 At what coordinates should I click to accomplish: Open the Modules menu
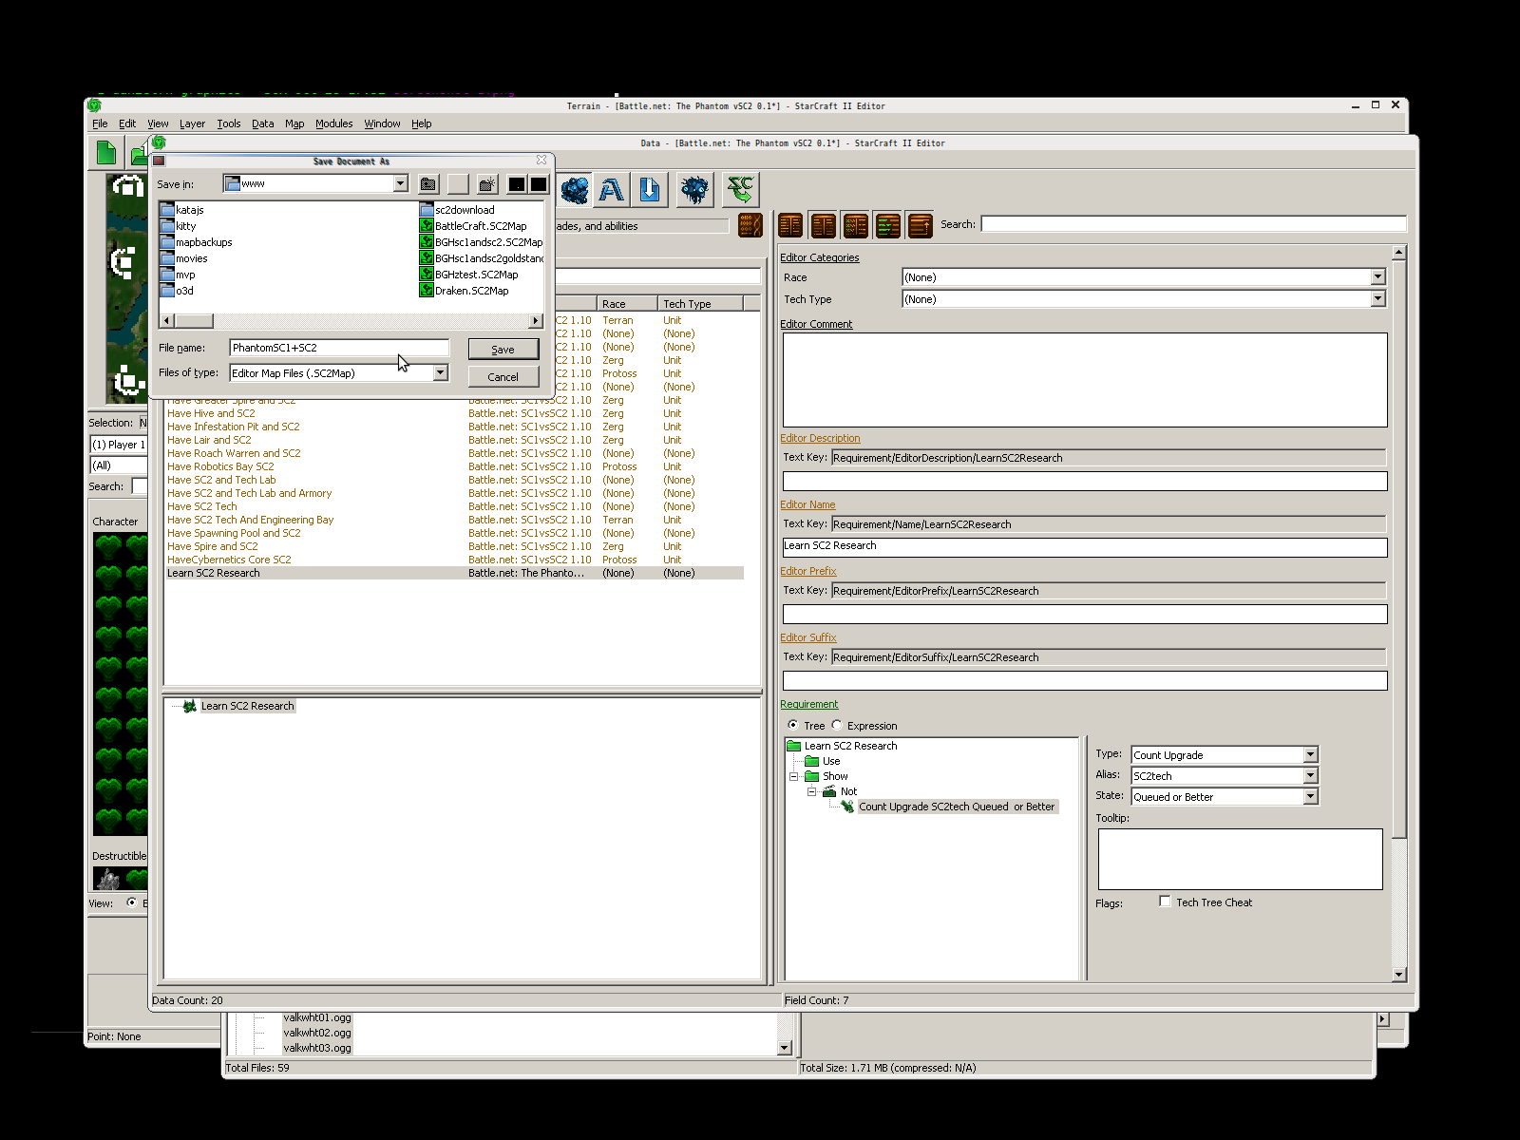[333, 123]
